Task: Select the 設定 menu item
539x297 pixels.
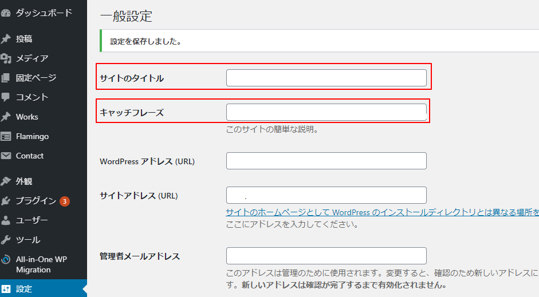Action: (x=24, y=289)
